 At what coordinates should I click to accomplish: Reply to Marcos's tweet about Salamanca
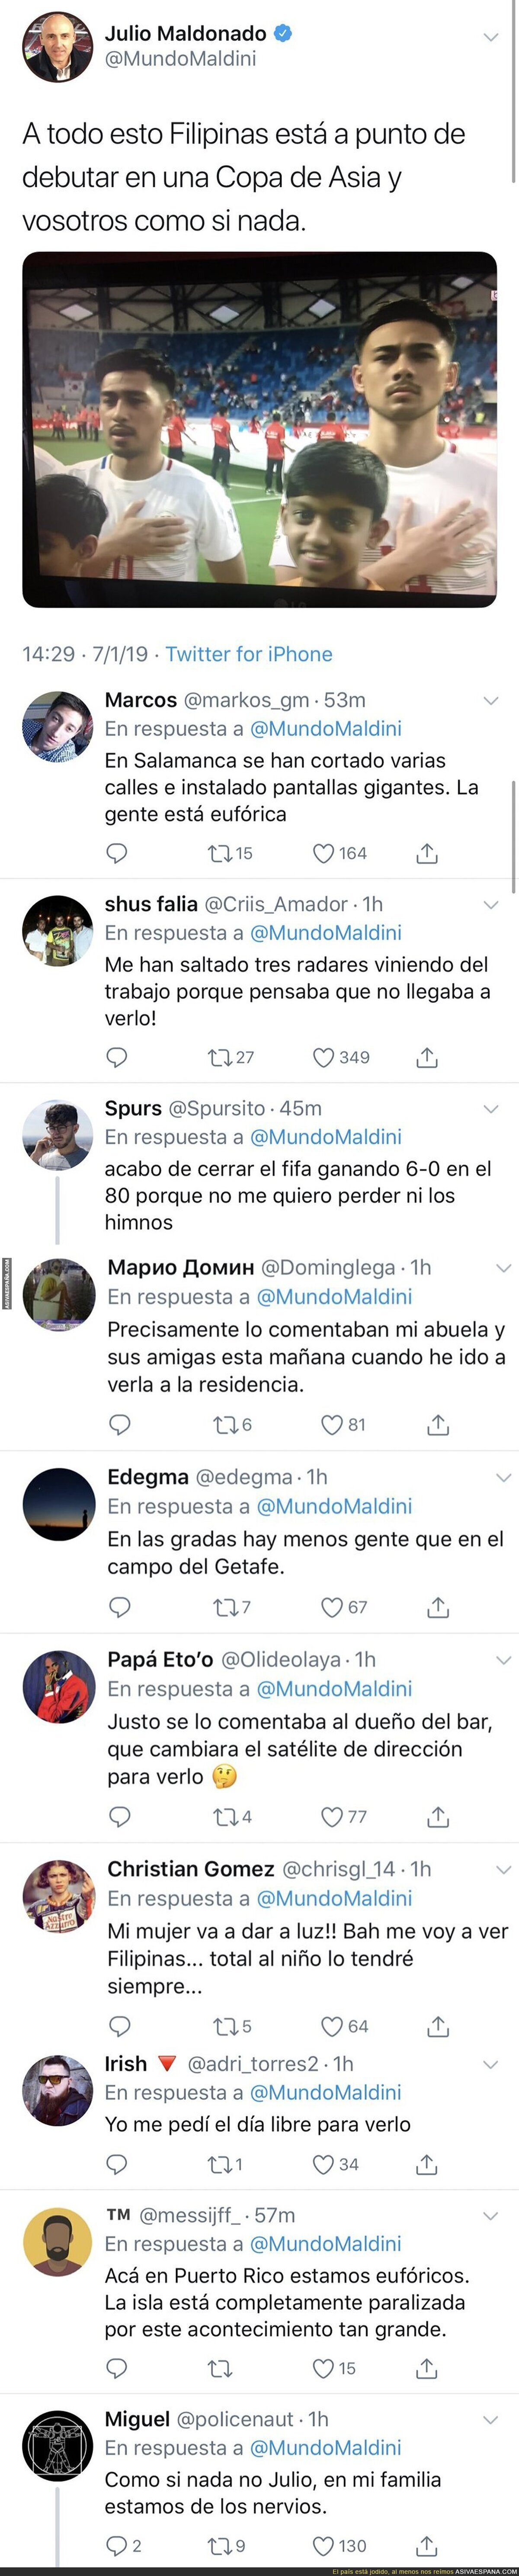tap(117, 853)
